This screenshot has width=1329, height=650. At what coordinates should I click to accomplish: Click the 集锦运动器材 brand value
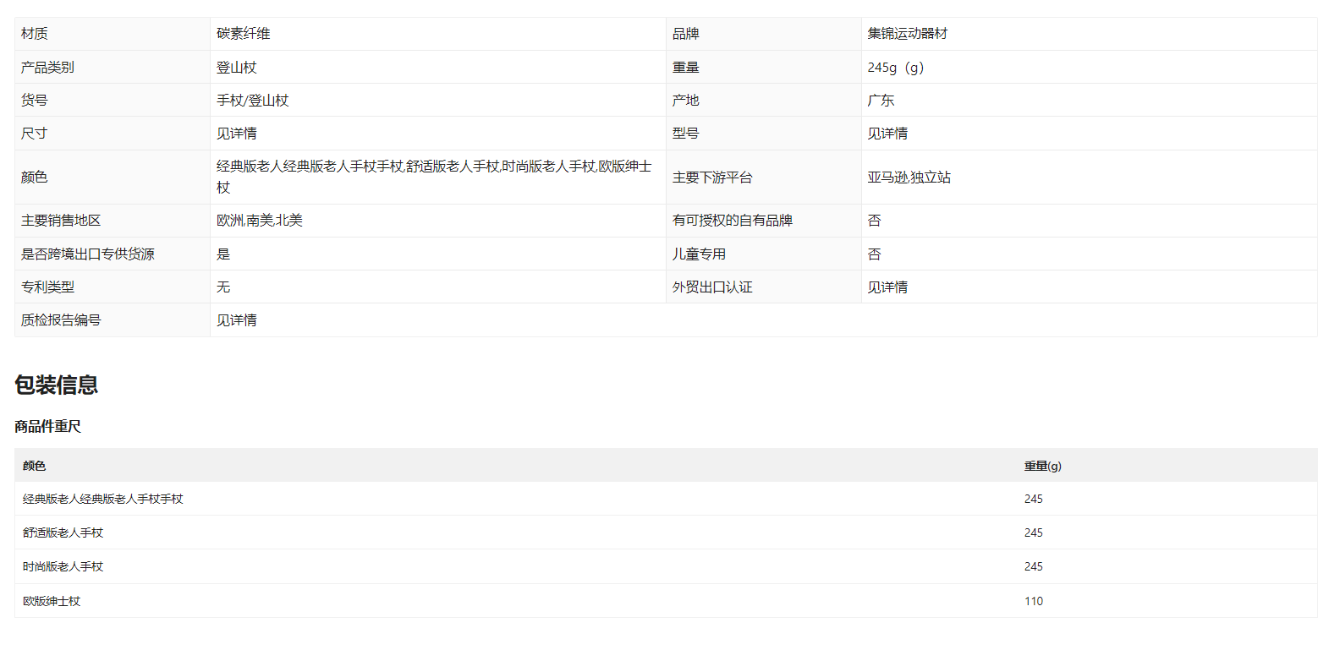907,34
